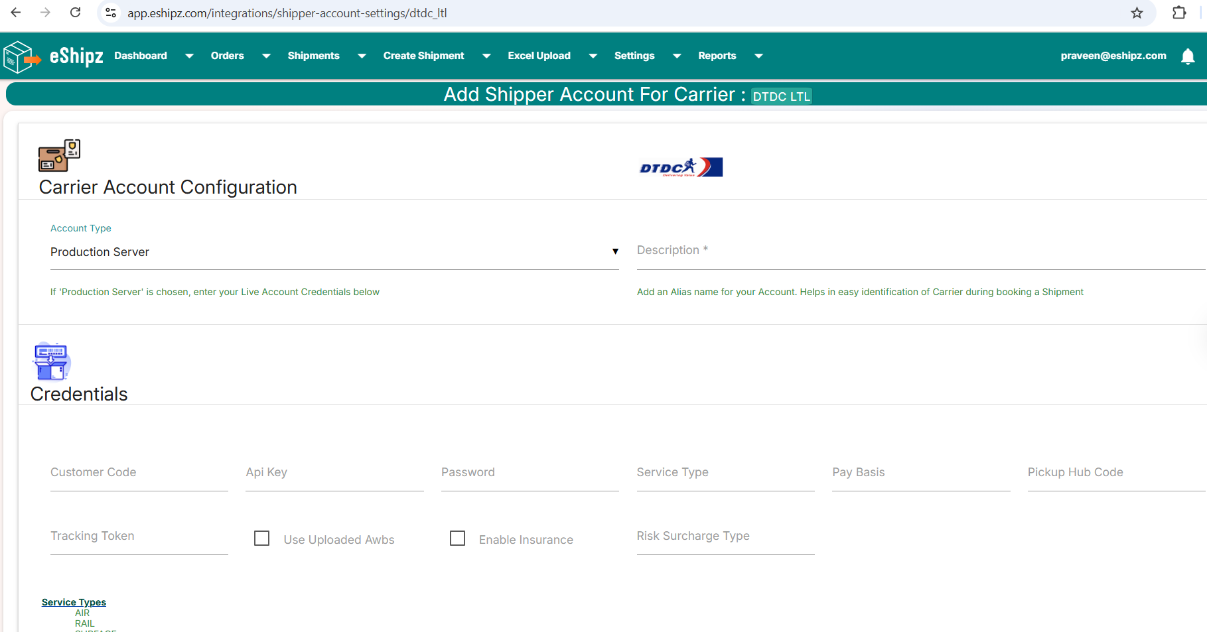Image resolution: width=1207 pixels, height=632 pixels.
Task: Enable the Insurance checkbox
Action: tap(457, 538)
